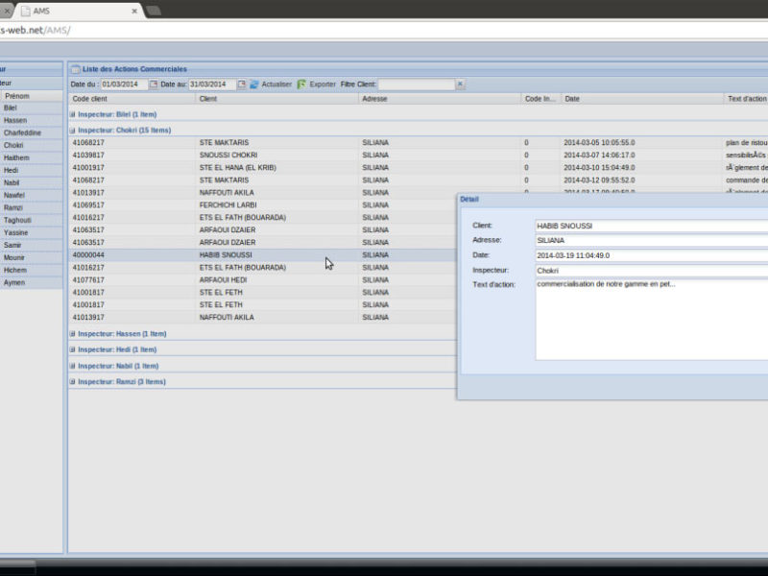Clear the Filtre Client field
The image size is (768, 576).
coord(460,84)
